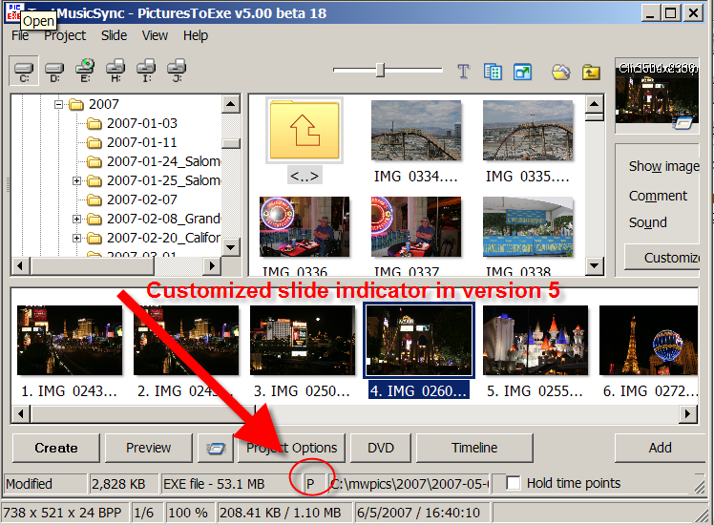Select slide 6. IMG 0272 in slide list

pos(648,340)
